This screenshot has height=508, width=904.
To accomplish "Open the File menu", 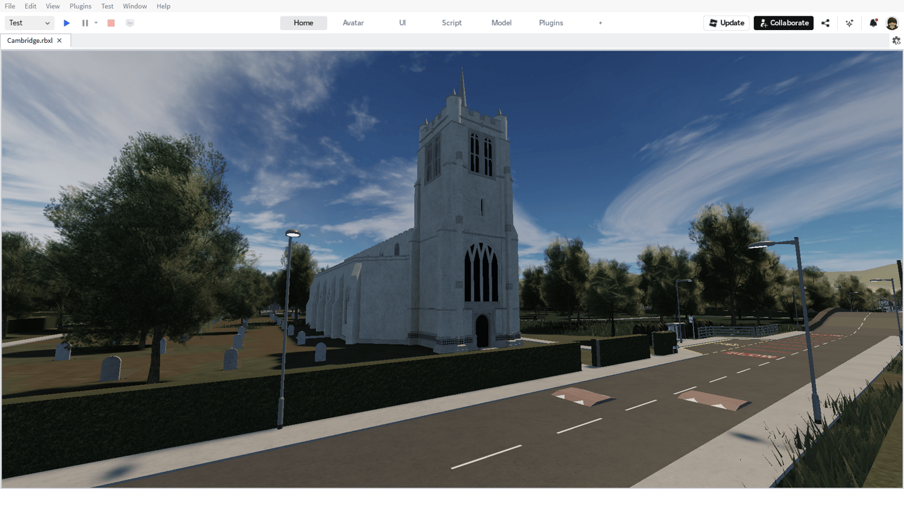I will click(x=10, y=6).
